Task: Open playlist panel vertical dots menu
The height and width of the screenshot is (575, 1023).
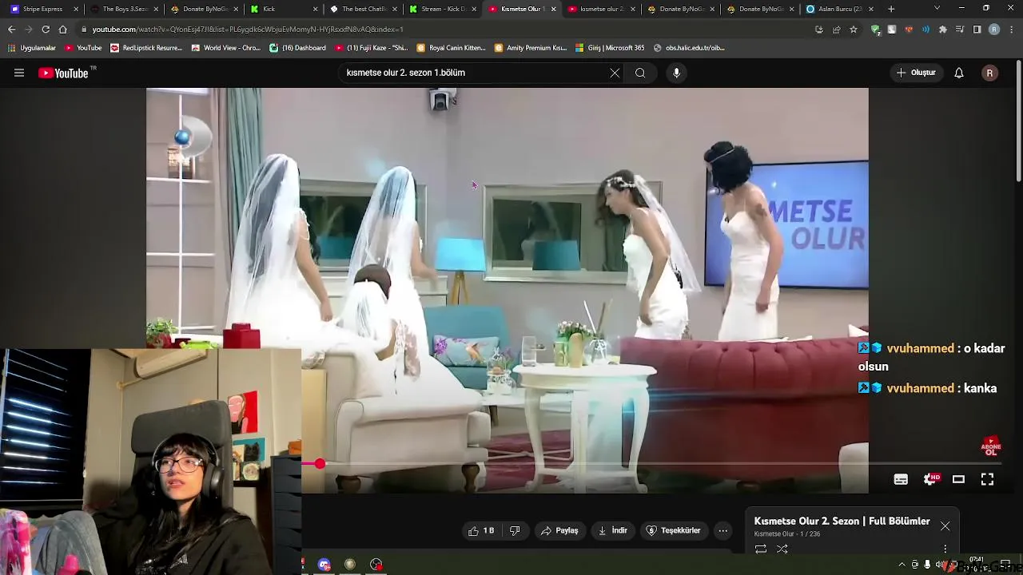Action: (x=945, y=549)
